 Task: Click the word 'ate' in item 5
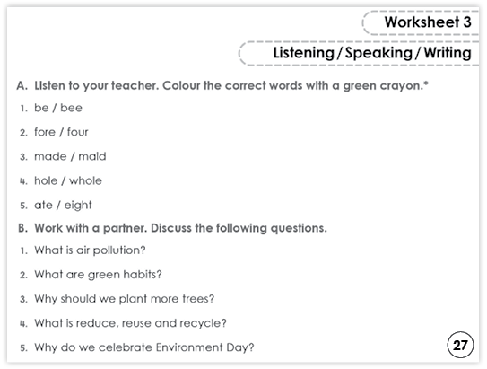(x=43, y=206)
